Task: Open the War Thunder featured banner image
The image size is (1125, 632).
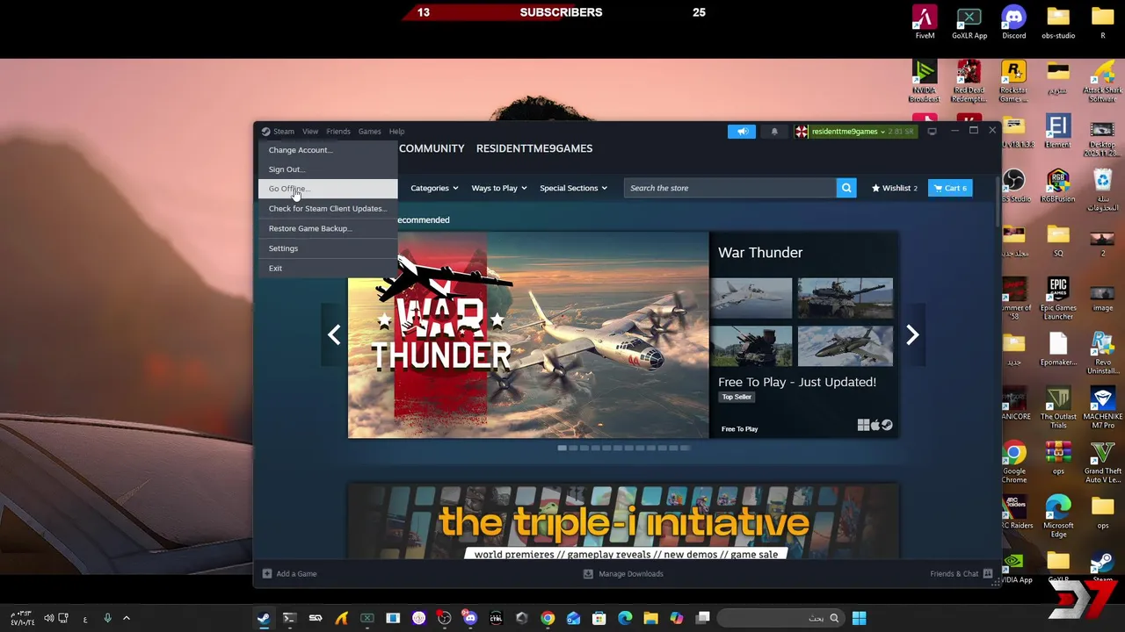Action: (x=528, y=334)
